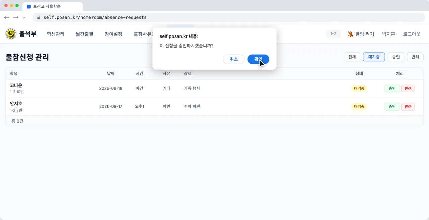Image resolution: width=429 pixels, height=220 pixels.
Task: Select the 포산고 자율학습 browser tab
Action: point(53,6)
